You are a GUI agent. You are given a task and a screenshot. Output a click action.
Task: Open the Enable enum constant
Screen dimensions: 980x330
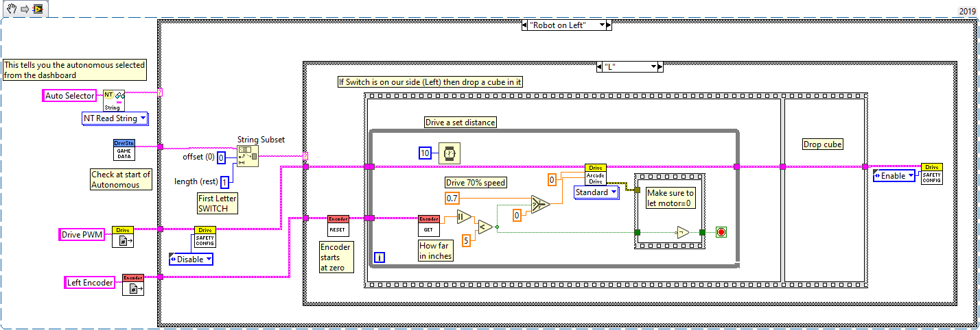pyautogui.click(x=894, y=176)
